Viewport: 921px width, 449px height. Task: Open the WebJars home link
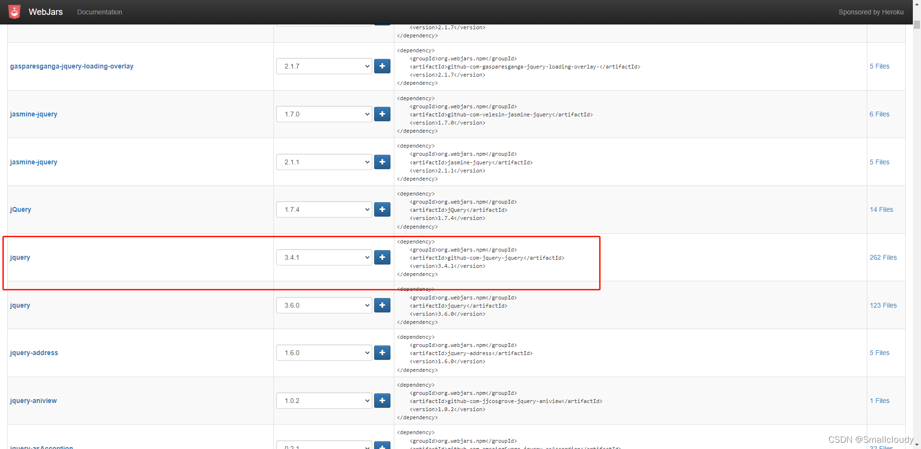(x=46, y=12)
